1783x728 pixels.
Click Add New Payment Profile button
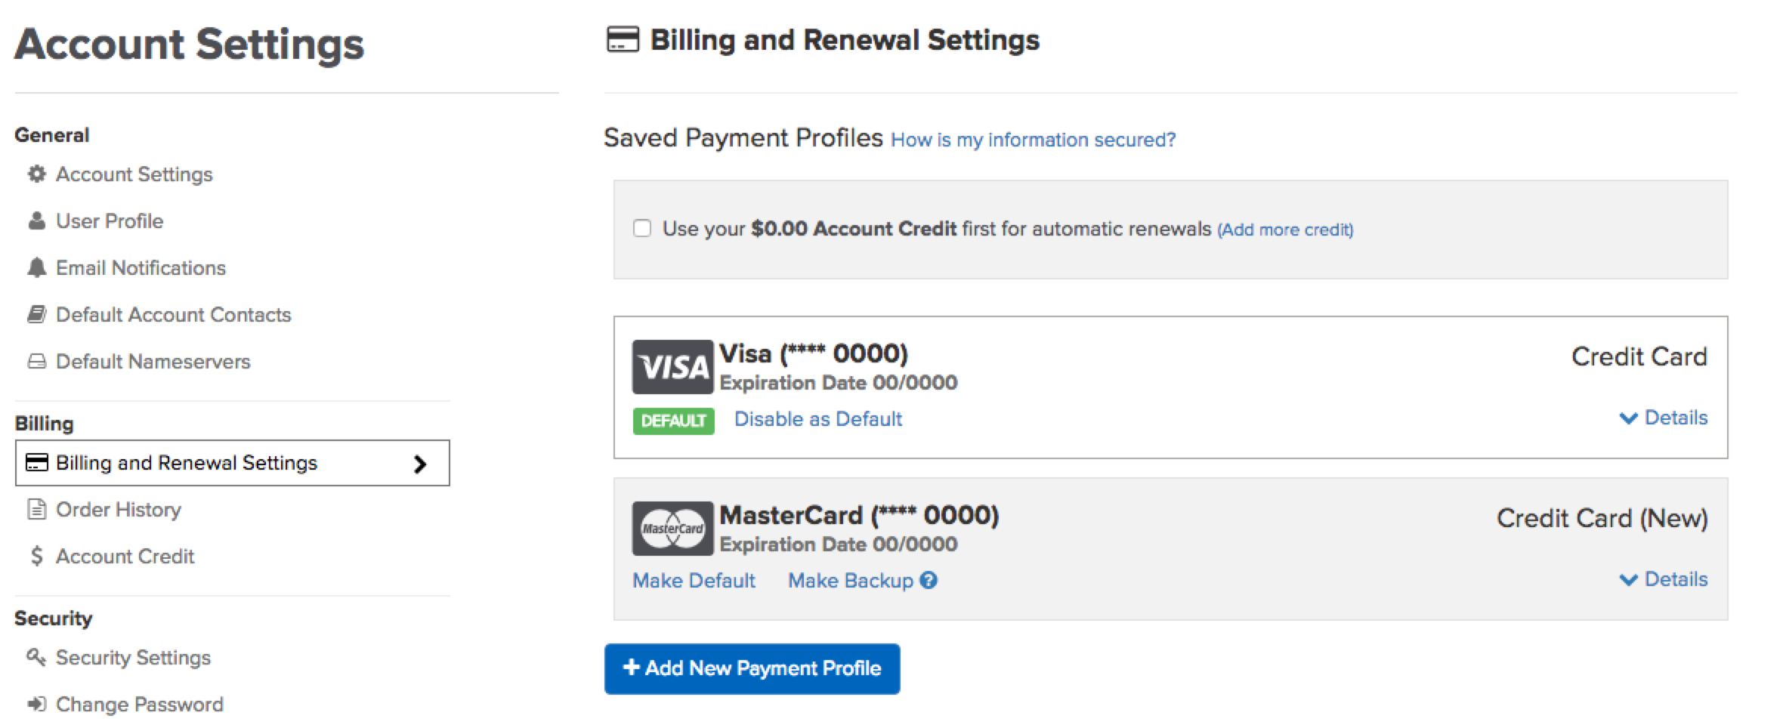click(x=752, y=668)
